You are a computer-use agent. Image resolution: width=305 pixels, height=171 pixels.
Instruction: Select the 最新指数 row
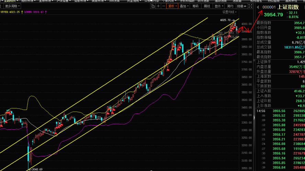(280, 23)
